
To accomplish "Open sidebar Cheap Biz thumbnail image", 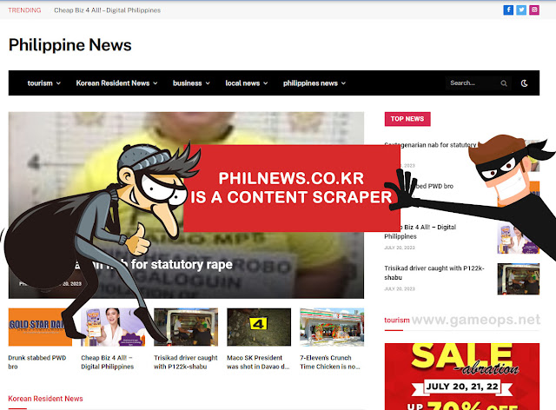I will point(519,238).
